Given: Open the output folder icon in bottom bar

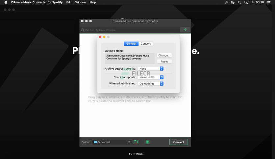Looking at the screenshot, I should click(x=136, y=142).
